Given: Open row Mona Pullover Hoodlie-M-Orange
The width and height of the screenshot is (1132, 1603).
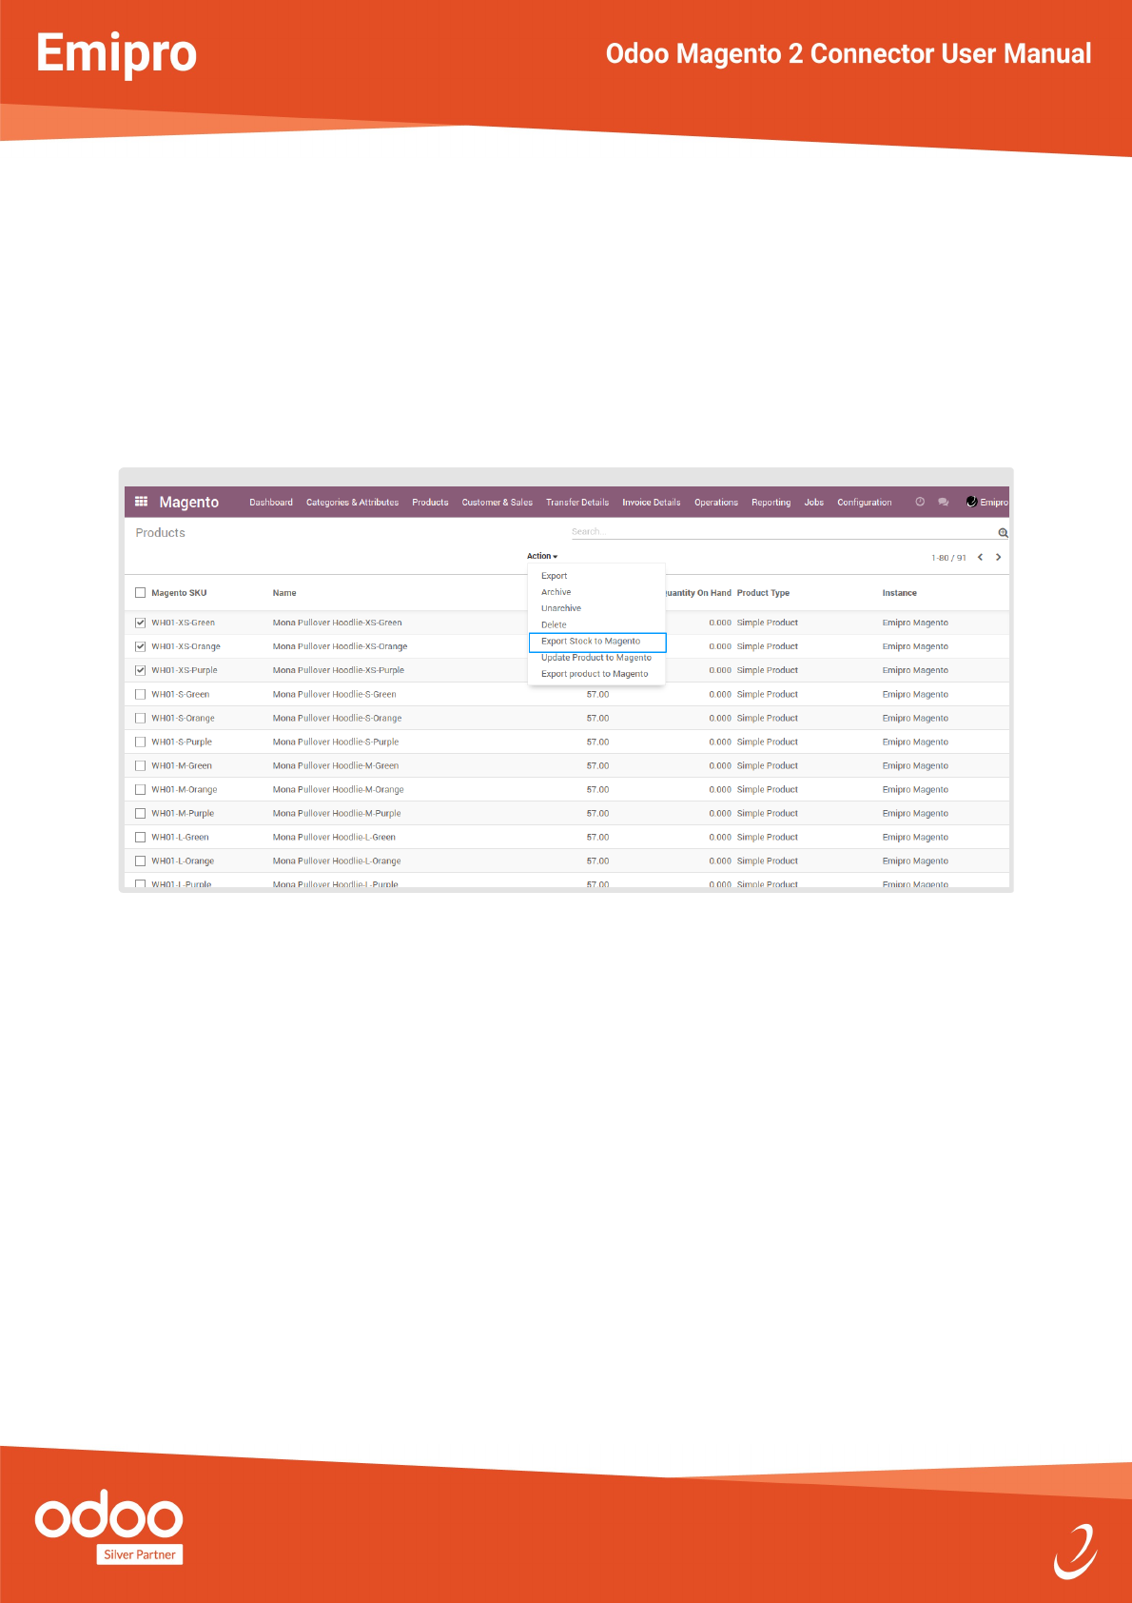Looking at the screenshot, I should 567,789.
